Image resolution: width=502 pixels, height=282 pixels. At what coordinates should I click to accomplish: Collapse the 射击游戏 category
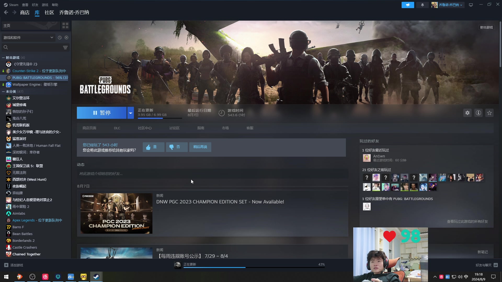tap(3, 58)
